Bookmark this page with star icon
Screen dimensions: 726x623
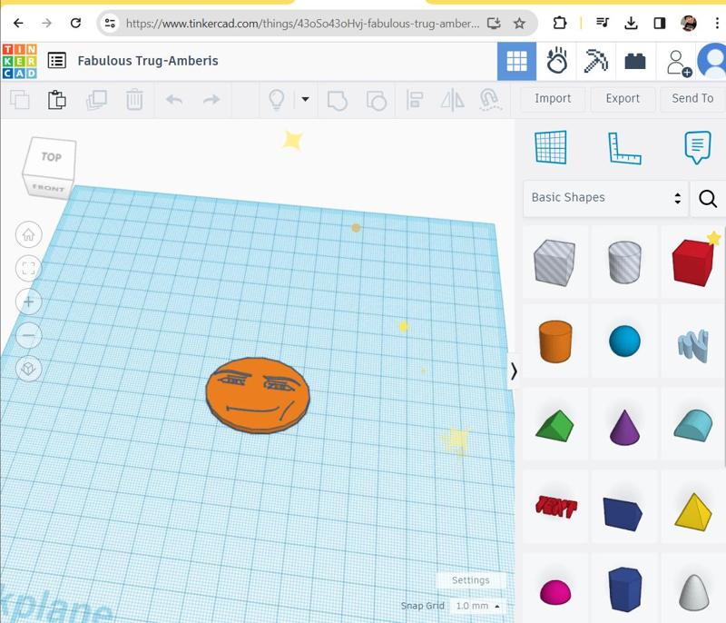pyautogui.click(x=519, y=23)
